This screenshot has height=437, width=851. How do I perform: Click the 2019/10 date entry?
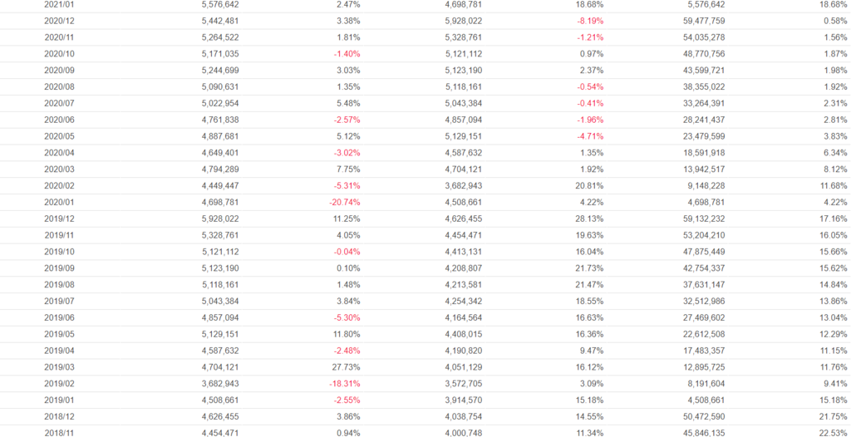[x=59, y=252]
